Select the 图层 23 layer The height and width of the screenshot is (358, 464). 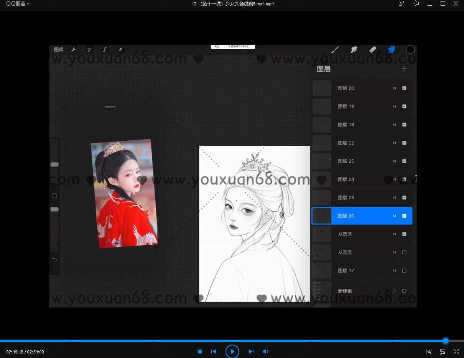coord(362,197)
